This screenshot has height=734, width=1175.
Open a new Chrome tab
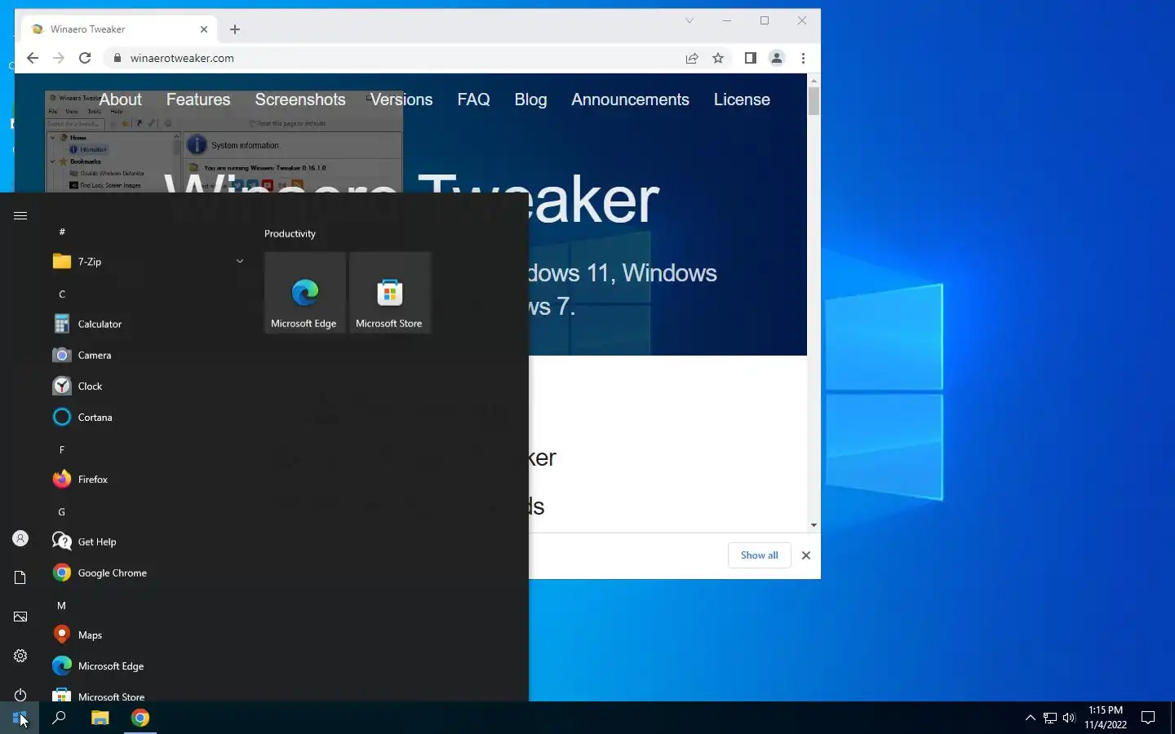235,29
